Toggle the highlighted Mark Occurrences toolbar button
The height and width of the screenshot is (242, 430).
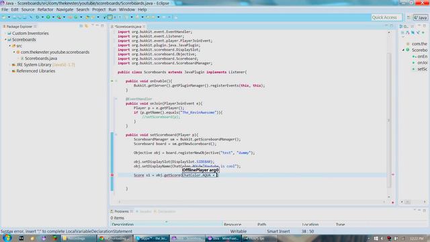110,17
